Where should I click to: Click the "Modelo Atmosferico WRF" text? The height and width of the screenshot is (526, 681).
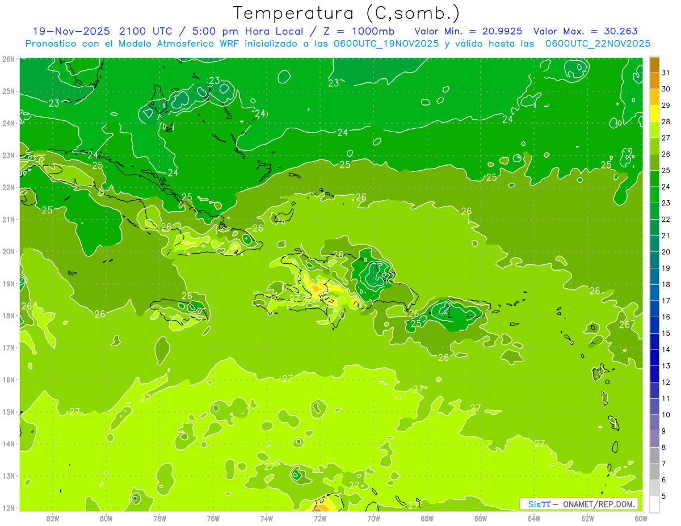[176, 43]
